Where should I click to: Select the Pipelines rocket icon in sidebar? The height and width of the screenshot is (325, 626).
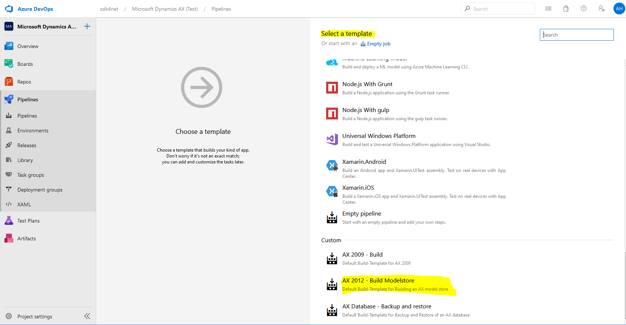(9, 99)
